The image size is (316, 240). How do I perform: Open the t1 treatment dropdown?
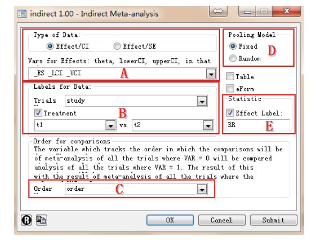click(x=111, y=125)
